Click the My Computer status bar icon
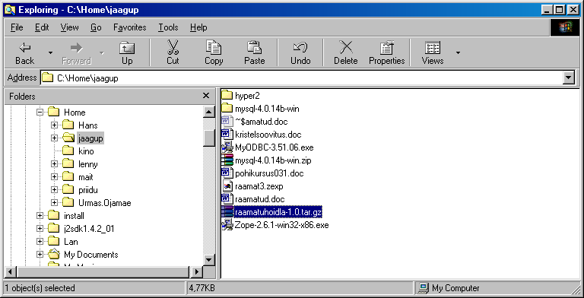584x298 pixels. coord(423,288)
